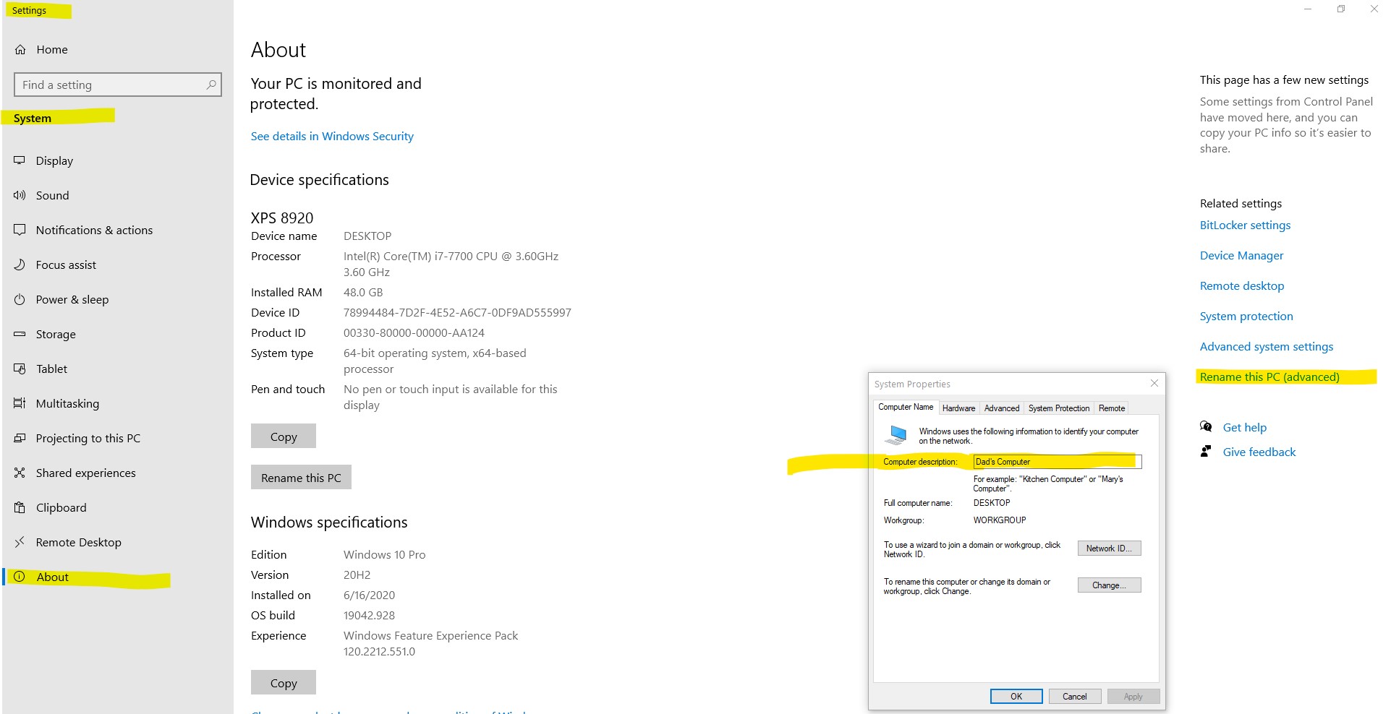Select the Projecting to this PC icon
This screenshot has width=1391, height=714.
point(20,438)
